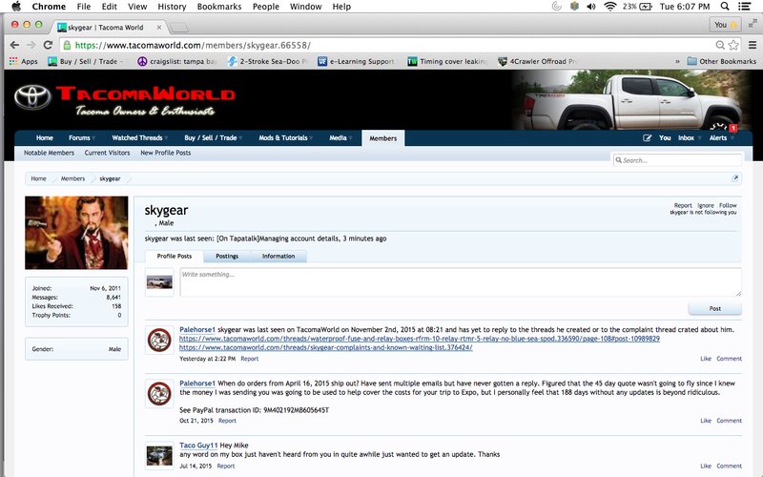763x477 pixels.
Task: Click Toyota logo on TacomaWorld banner
Action: (32, 96)
